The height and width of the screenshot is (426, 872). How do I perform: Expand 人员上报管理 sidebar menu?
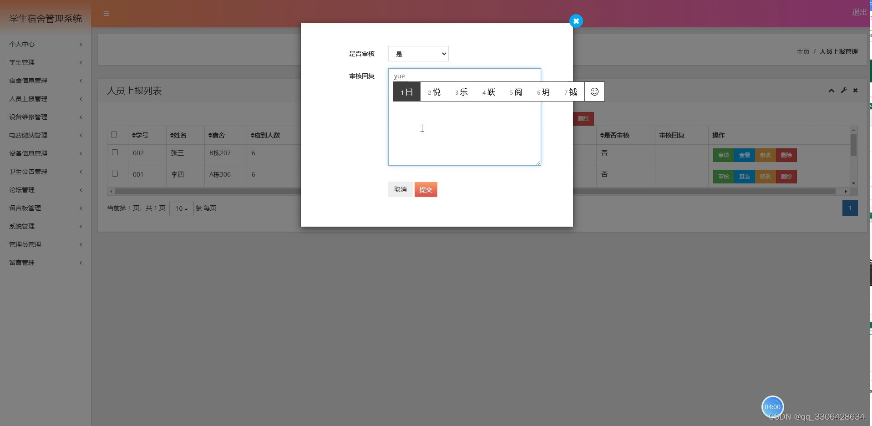[46, 99]
